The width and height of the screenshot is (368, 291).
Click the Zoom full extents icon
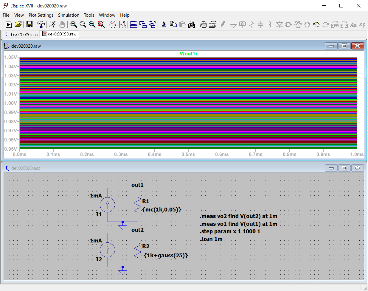(x=101, y=24)
